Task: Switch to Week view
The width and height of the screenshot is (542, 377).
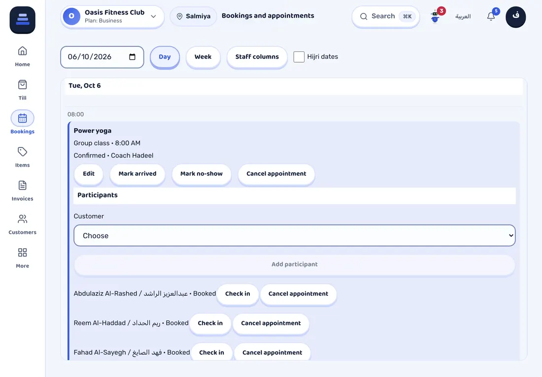Action: (x=203, y=57)
